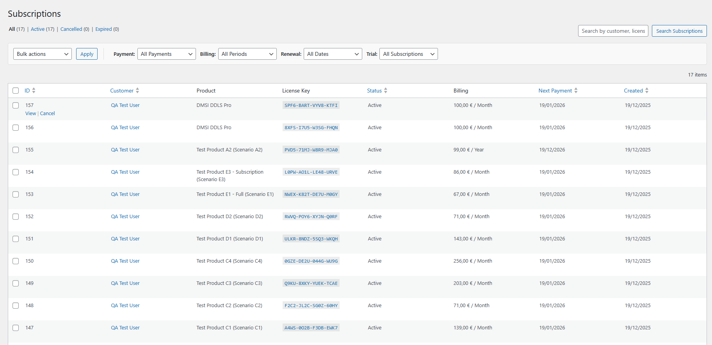
Task: Click billing amount 99,00 € / Year
Action: [x=468, y=150]
